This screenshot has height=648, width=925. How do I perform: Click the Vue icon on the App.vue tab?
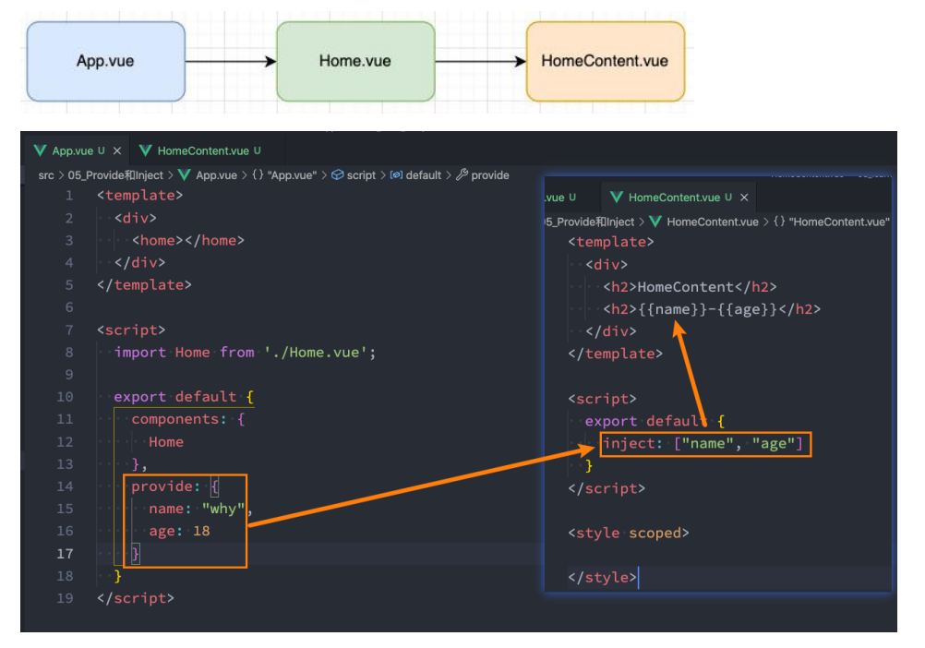(x=40, y=150)
